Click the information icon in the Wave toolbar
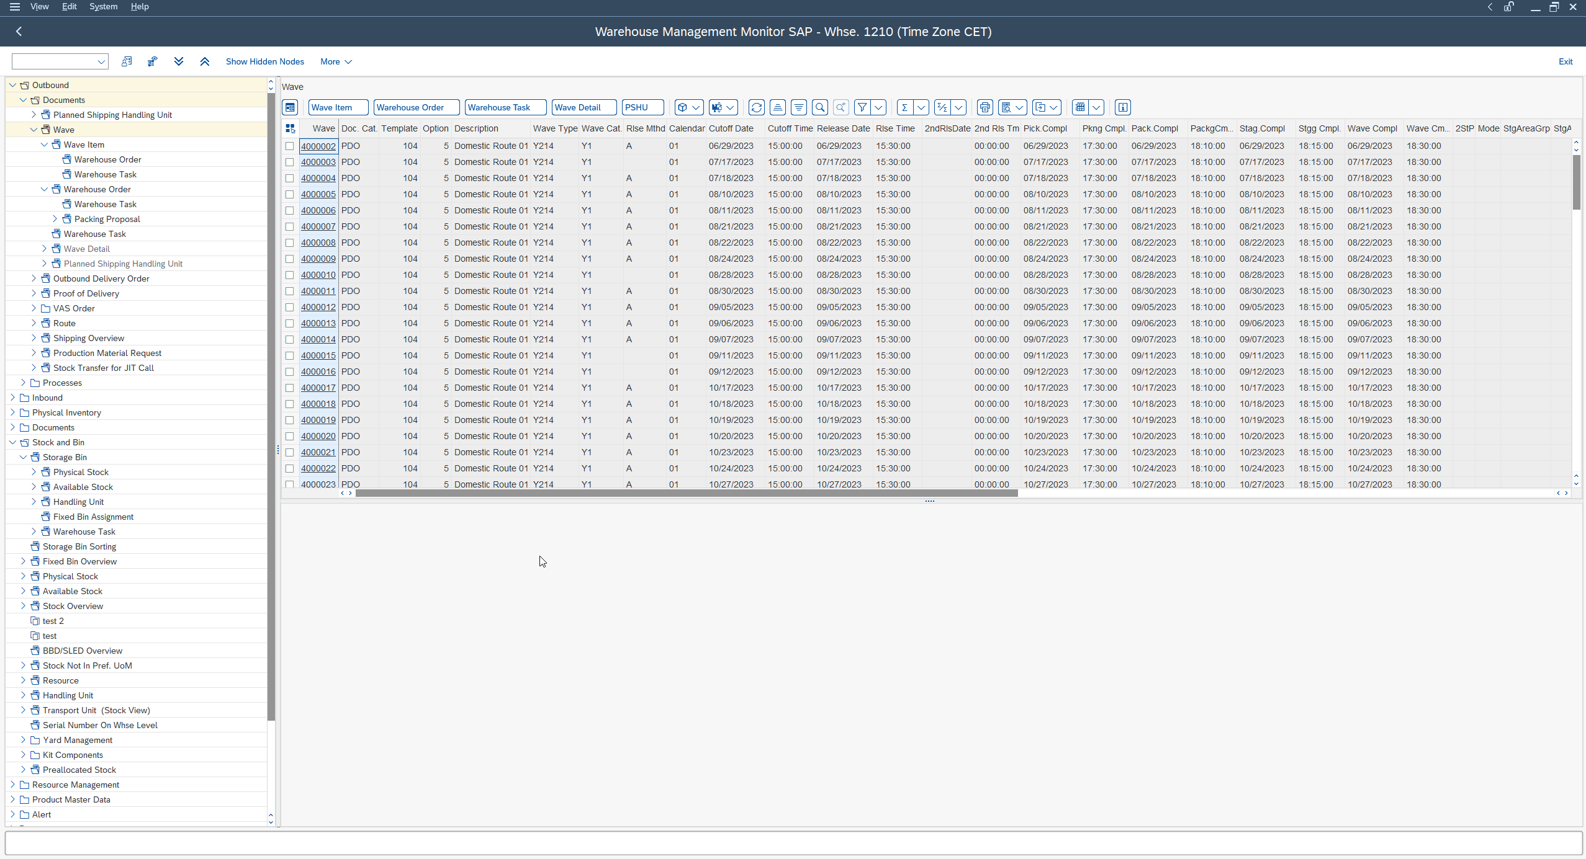This screenshot has height=859, width=1586. pyautogui.click(x=1123, y=107)
